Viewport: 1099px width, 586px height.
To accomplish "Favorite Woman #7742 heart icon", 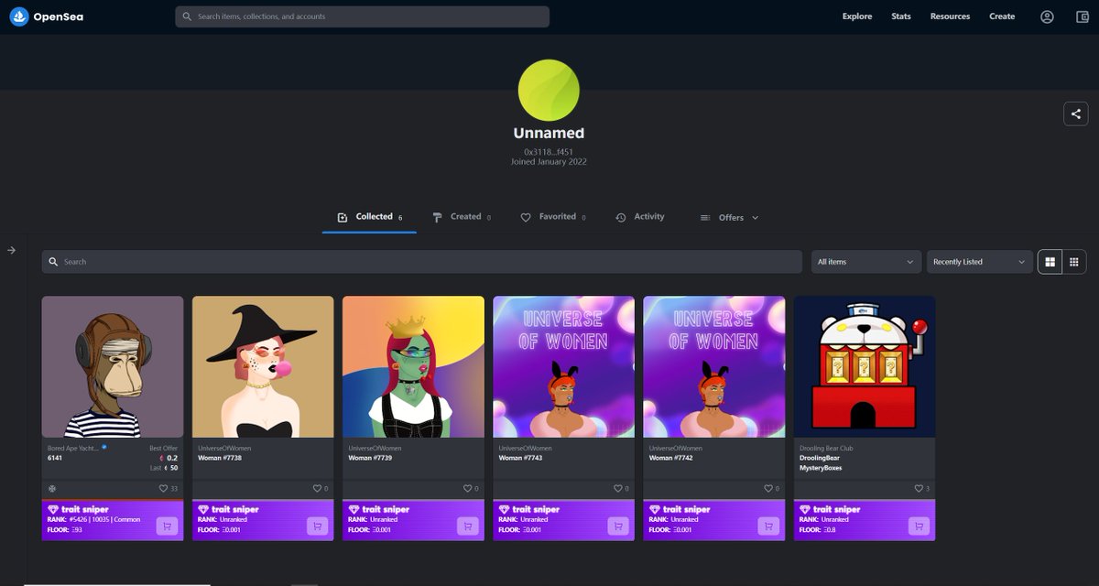I will pos(767,489).
